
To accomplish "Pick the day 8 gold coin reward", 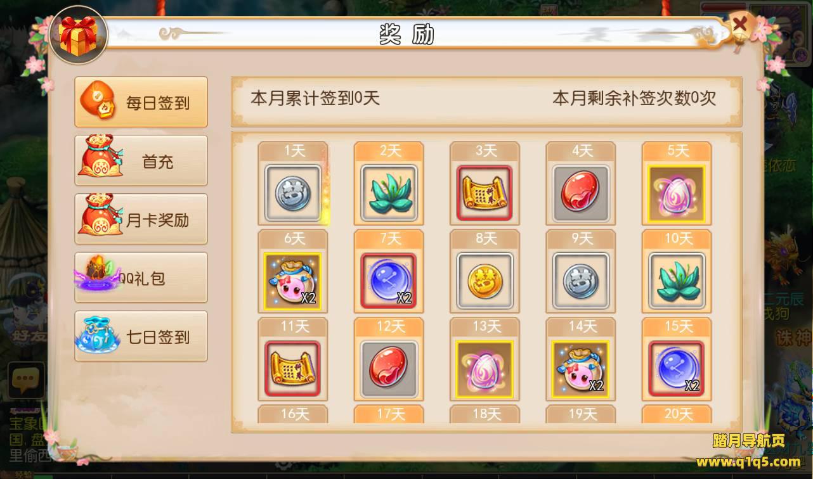I will pos(485,281).
